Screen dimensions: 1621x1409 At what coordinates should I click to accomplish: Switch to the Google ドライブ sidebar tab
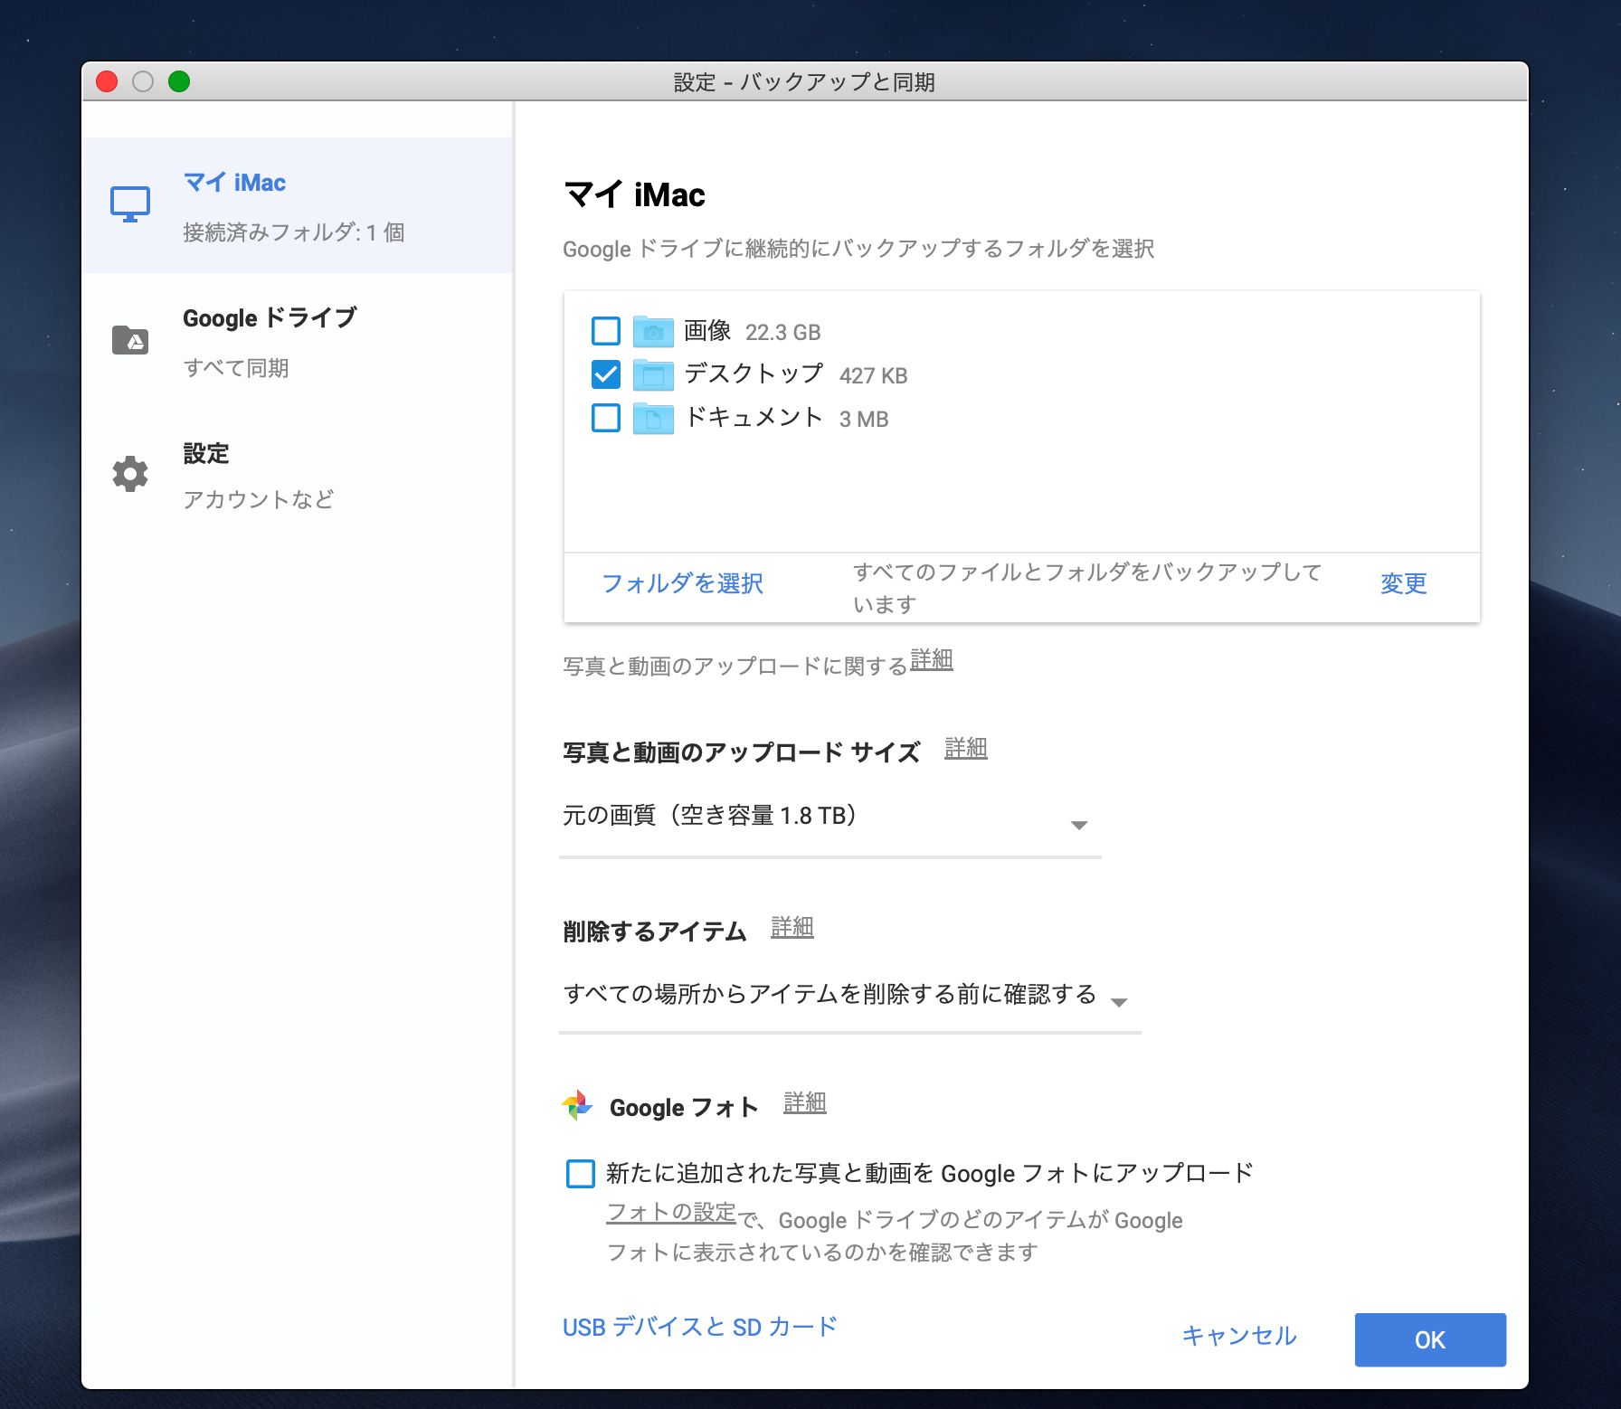(x=298, y=341)
